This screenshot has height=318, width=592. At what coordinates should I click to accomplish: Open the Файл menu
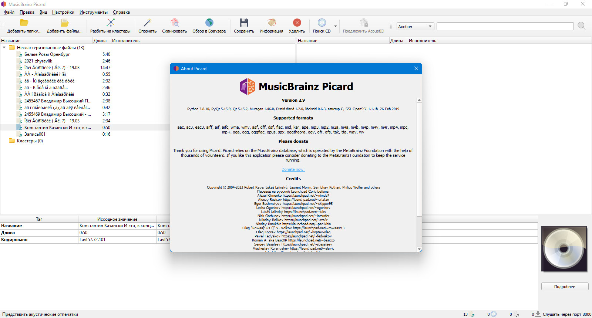point(9,12)
